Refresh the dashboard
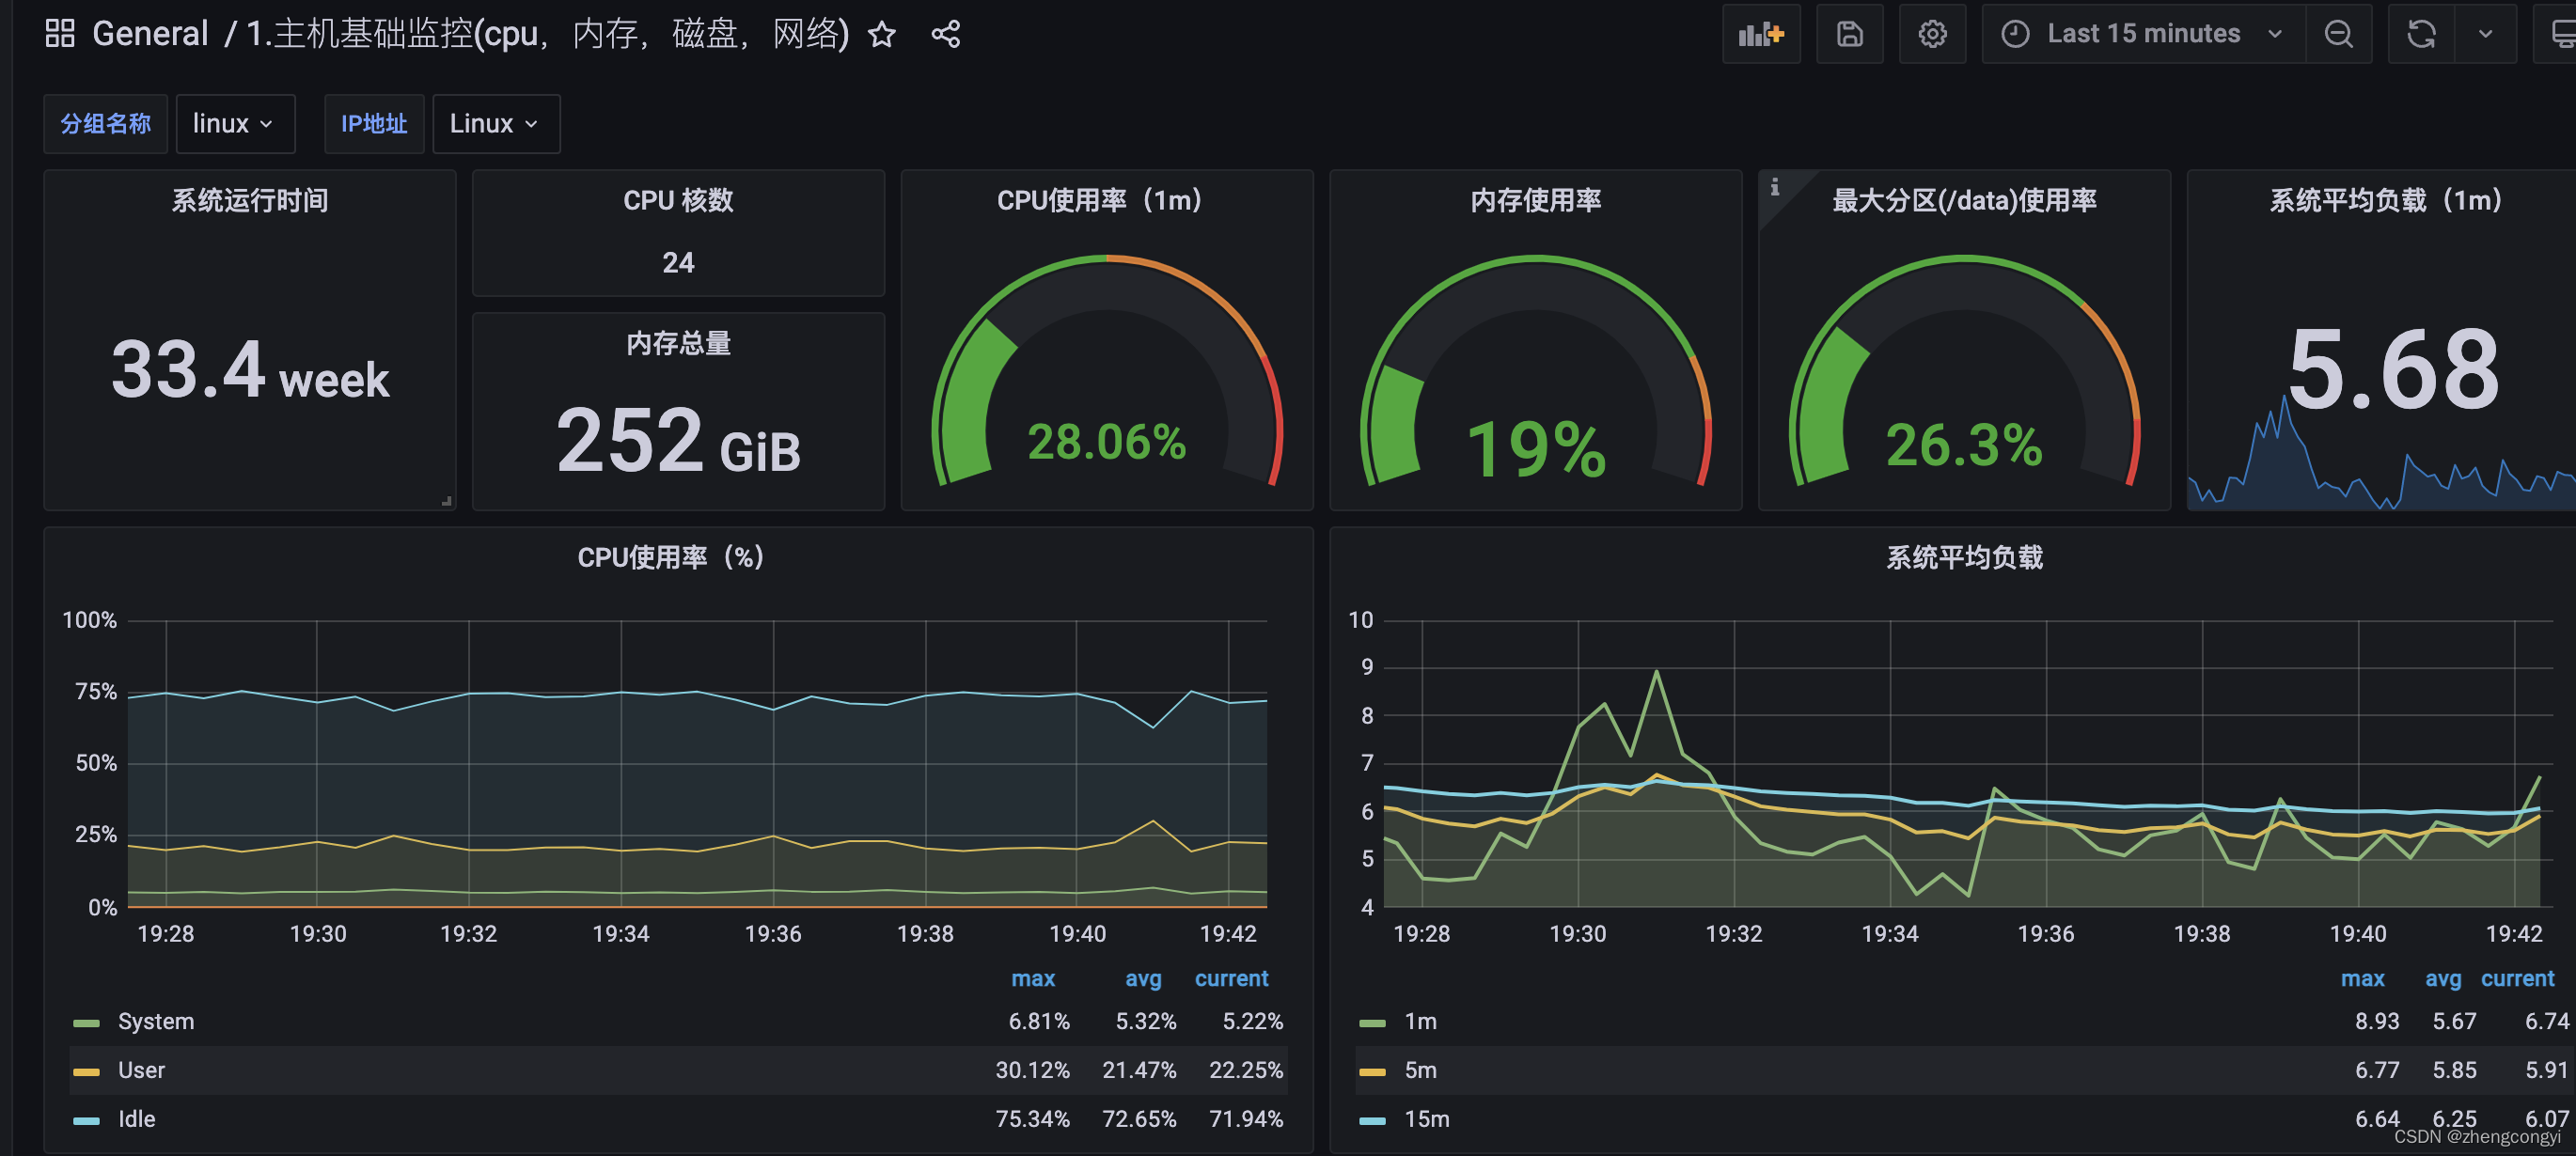The width and height of the screenshot is (2576, 1156). 2421,34
